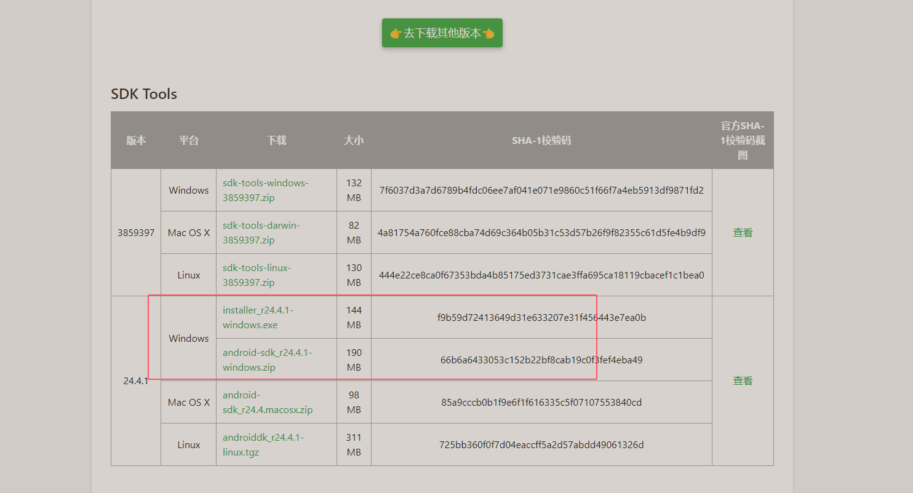Screen dimensions: 913x493
Task: Select version cell 24.4.1
Action: point(136,381)
